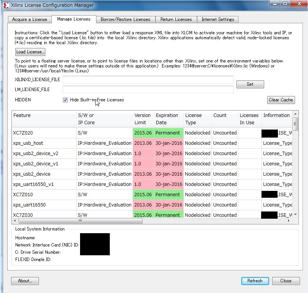Click the Close button at bottom
Image resolution: width=308 pixels, height=293 pixels.
click(286, 281)
